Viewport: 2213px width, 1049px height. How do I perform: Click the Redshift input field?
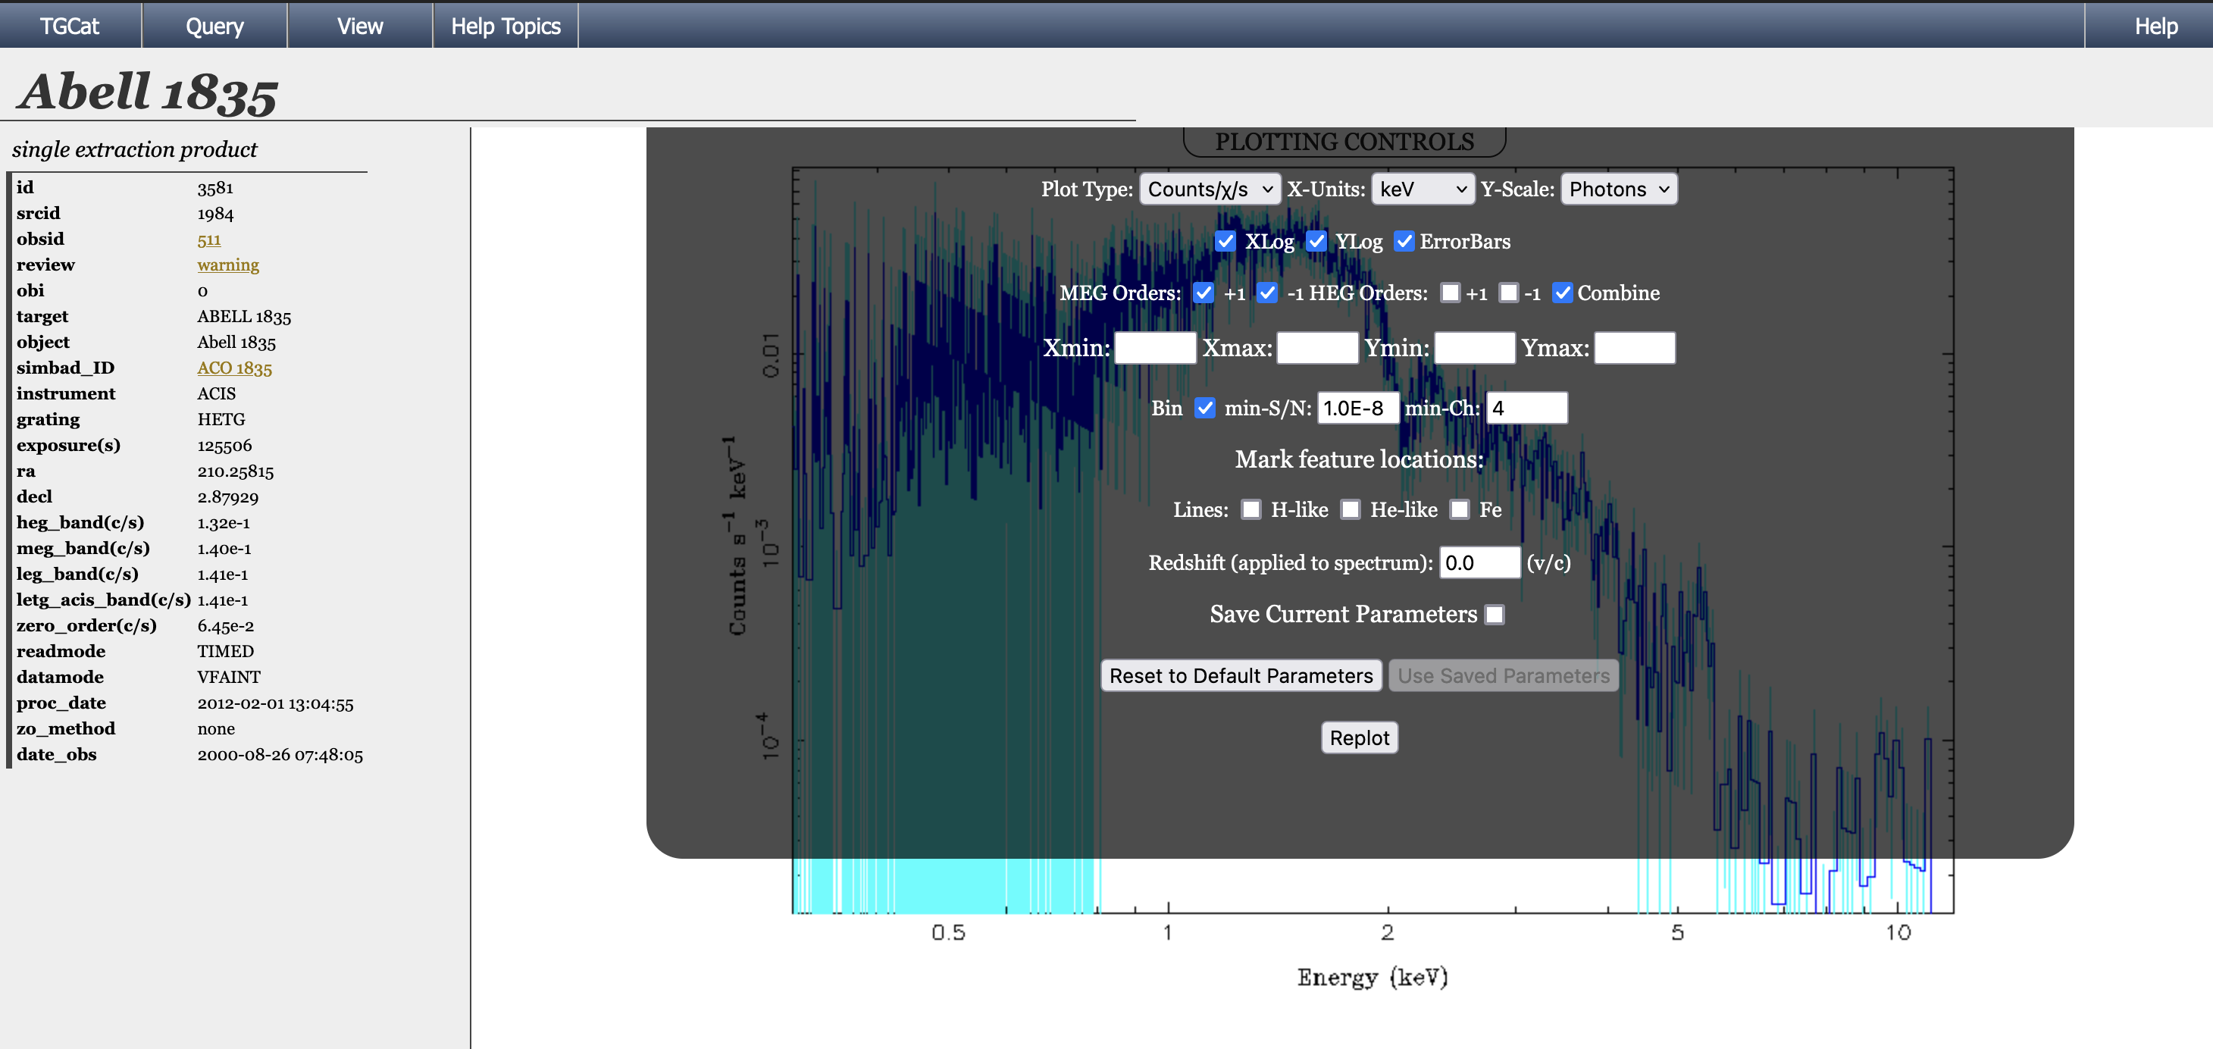[1479, 562]
